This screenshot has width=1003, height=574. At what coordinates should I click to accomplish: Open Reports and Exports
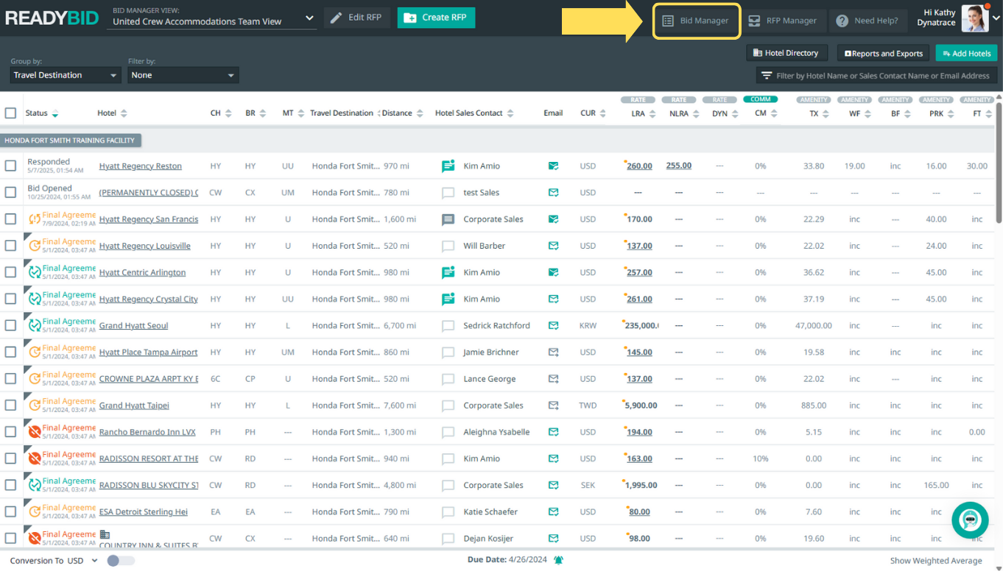click(x=884, y=53)
